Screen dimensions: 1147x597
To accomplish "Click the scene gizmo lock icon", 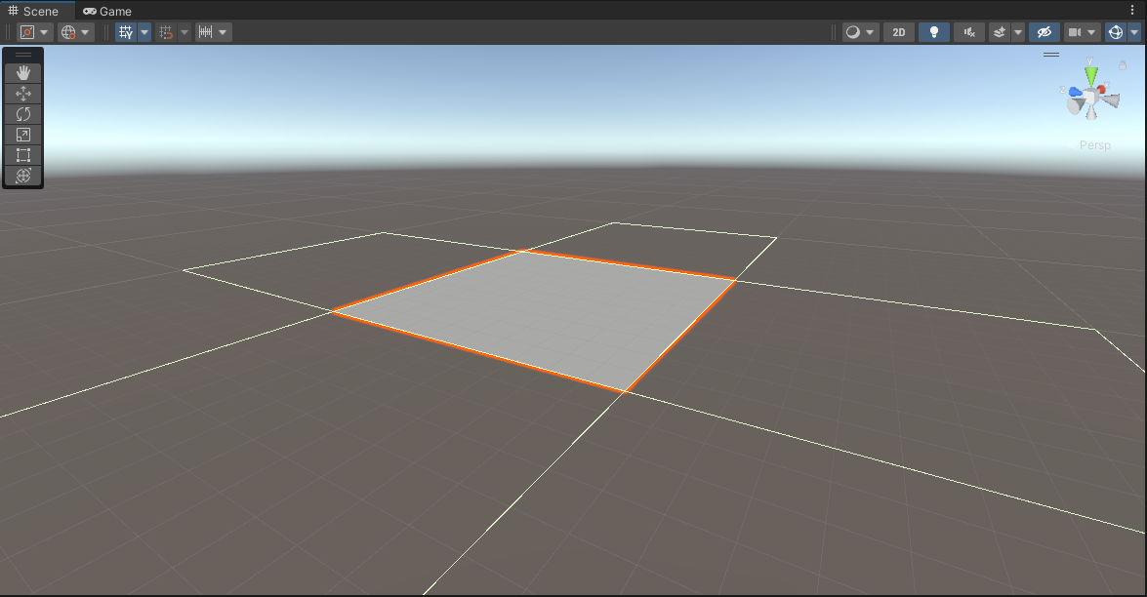I will [x=1123, y=66].
